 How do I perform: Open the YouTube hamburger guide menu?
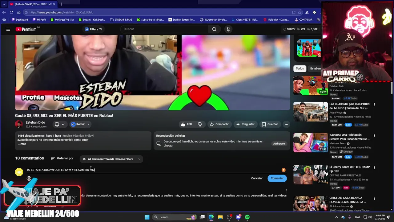[8, 29]
